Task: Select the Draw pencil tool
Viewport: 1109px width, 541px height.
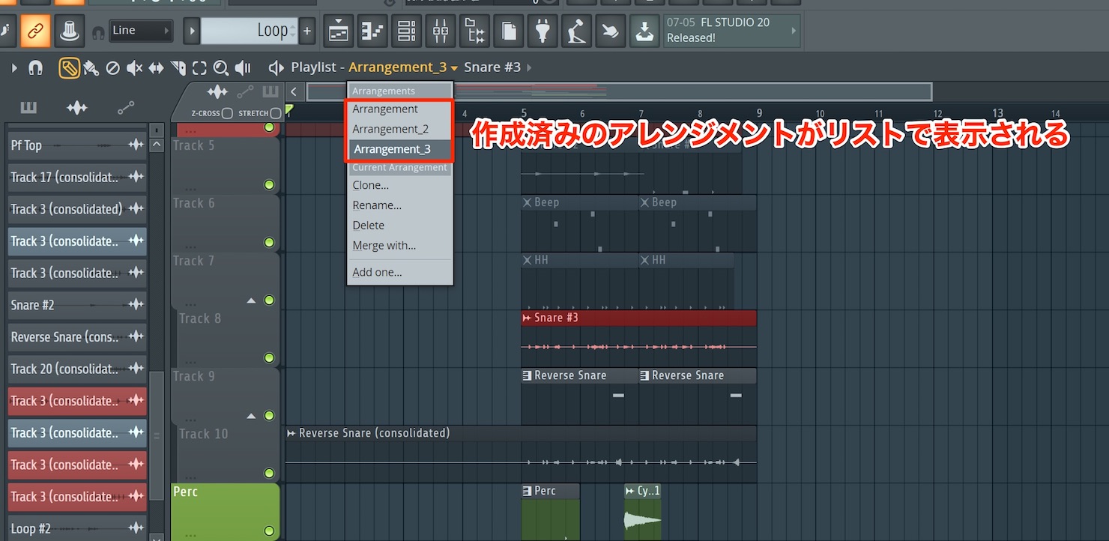Action: pos(69,68)
